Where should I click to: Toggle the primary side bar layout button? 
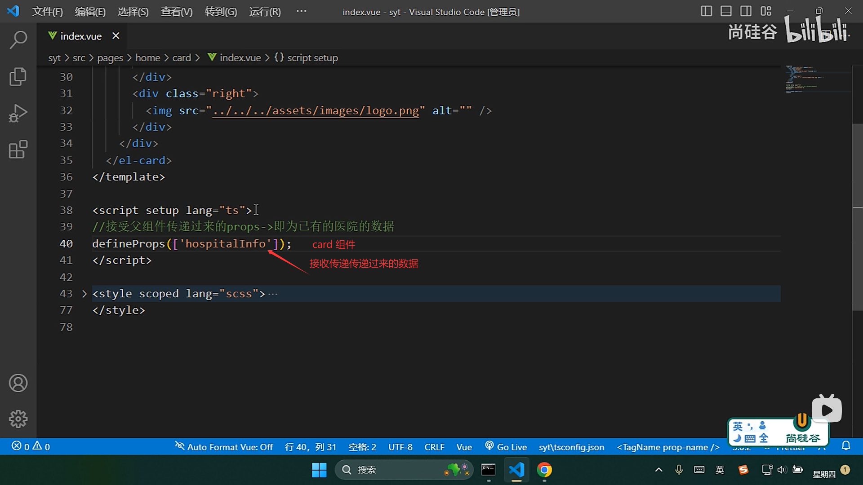tap(706, 11)
